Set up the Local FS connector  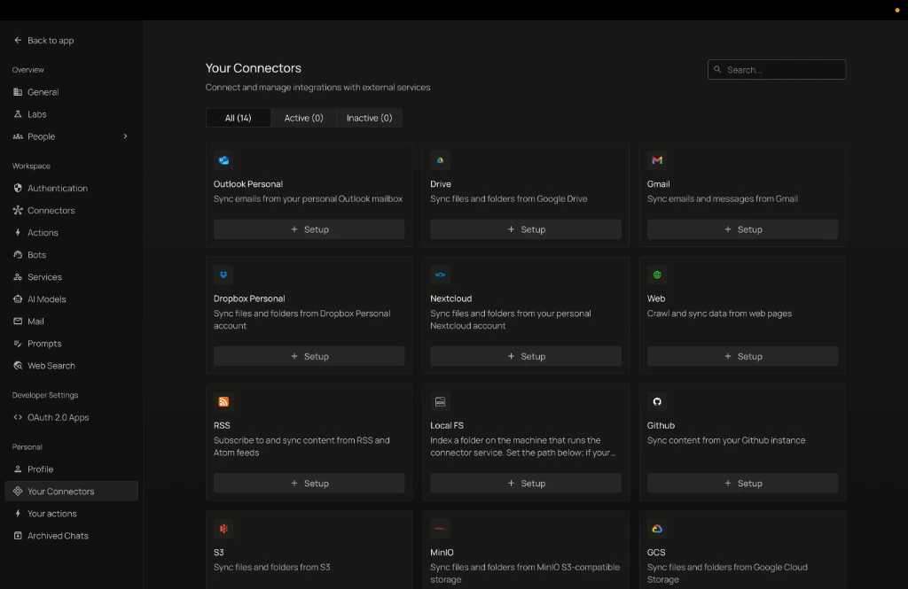click(526, 483)
